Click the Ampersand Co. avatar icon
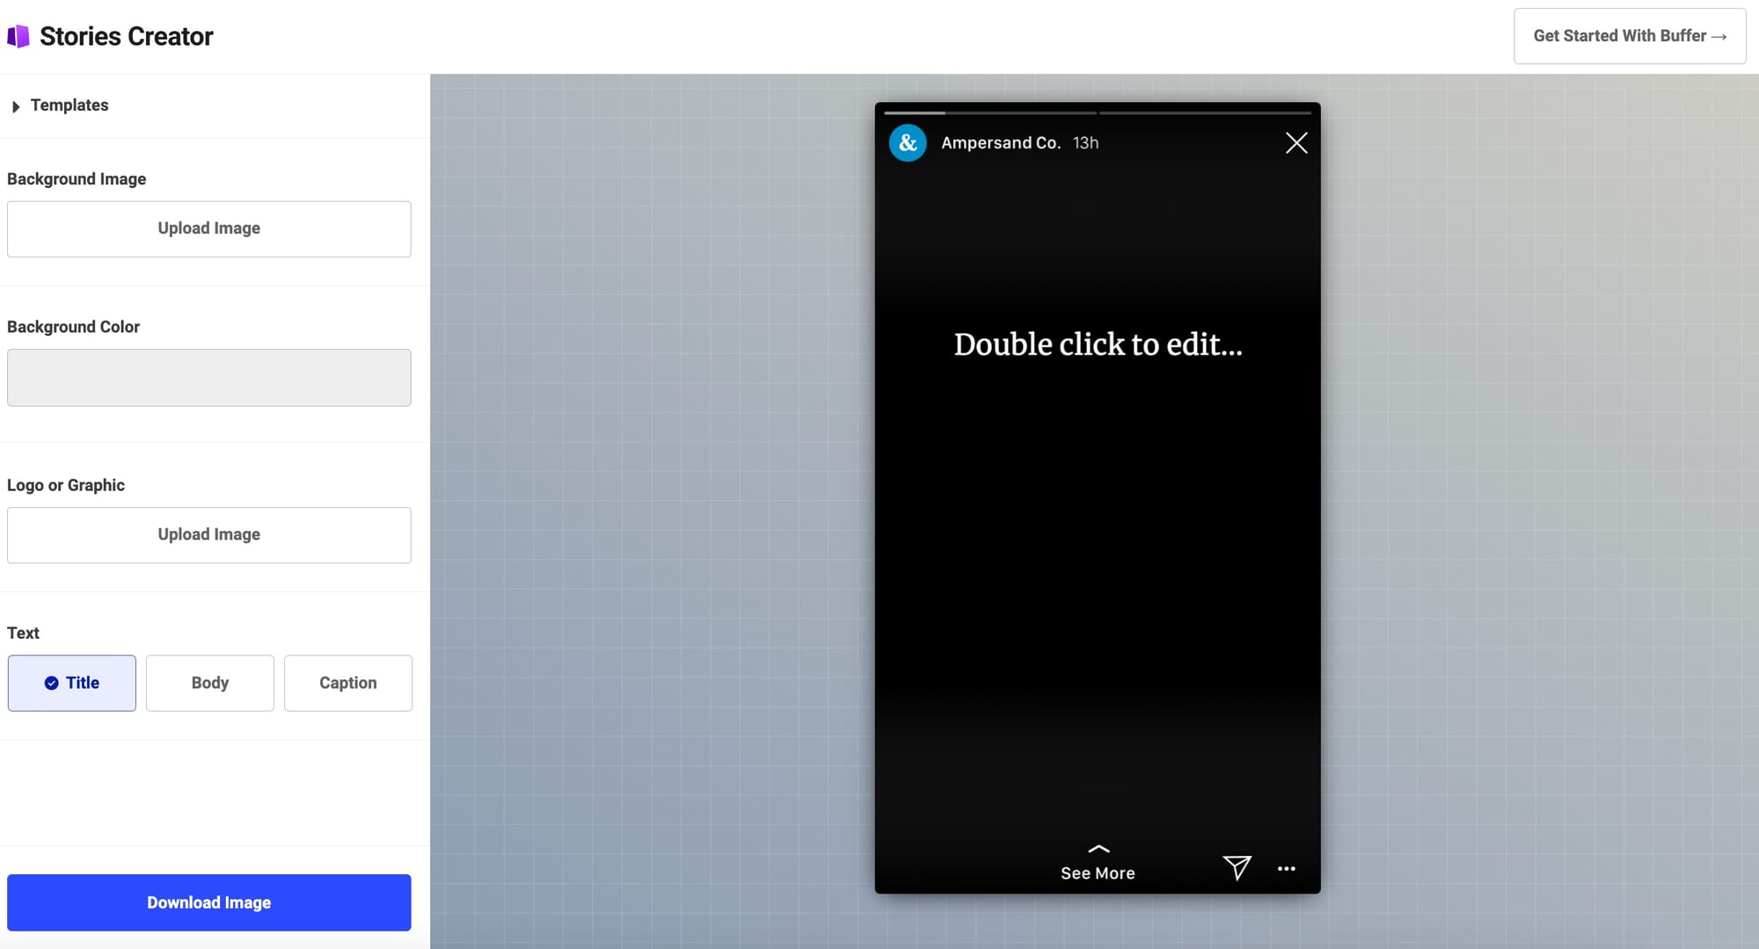The width and height of the screenshot is (1759, 949). (908, 142)
